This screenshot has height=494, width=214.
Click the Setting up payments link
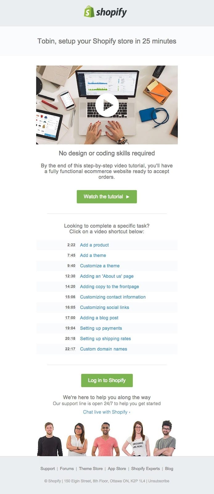[101, 328]
